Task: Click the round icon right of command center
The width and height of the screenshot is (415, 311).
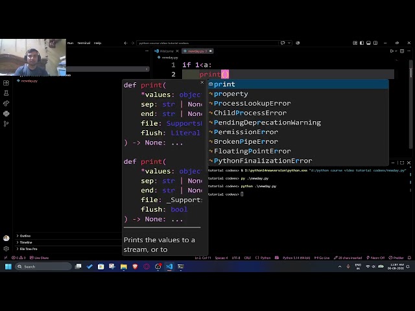Action: click(x=298, y=43)
